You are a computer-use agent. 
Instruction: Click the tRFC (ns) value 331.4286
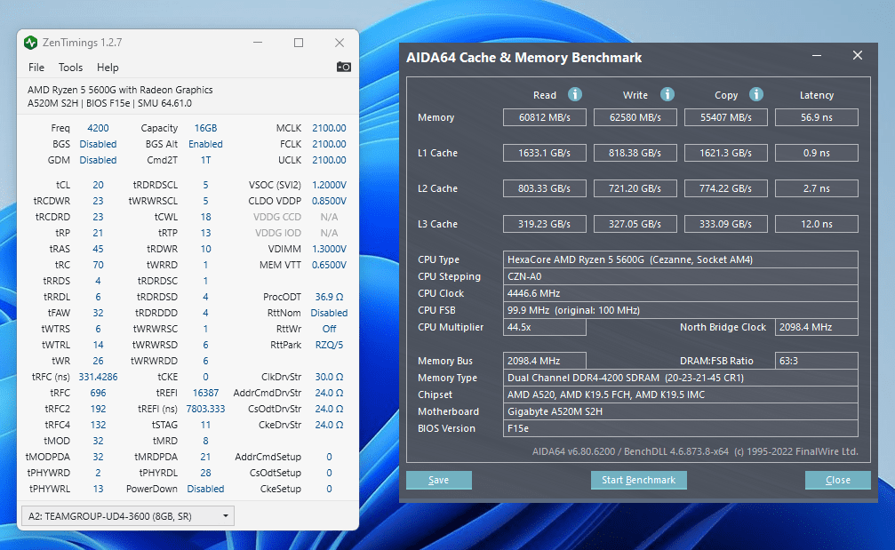point(98,377)
